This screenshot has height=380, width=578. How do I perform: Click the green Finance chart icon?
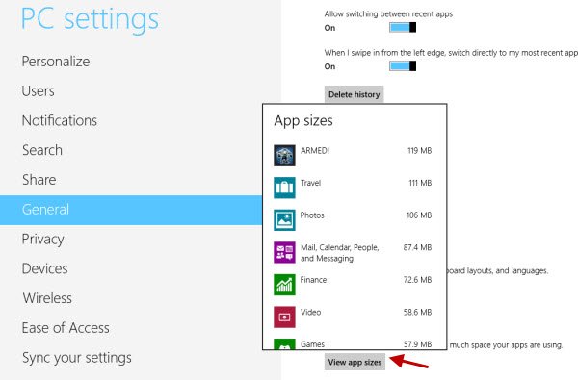pos(284,285)
